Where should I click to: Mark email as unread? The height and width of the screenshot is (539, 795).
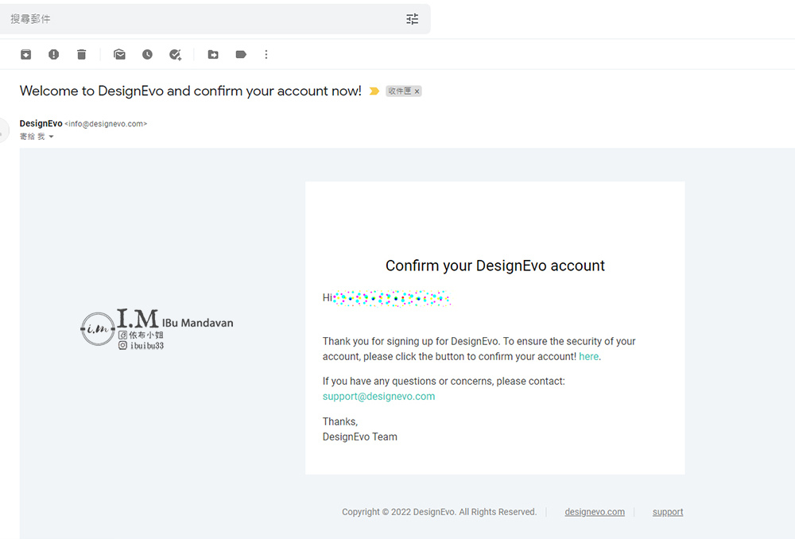(120, 54)
